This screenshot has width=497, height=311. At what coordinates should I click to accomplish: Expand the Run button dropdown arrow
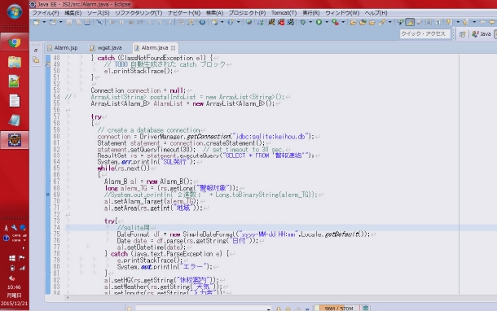pyautogui.click(x=327, y=22)
